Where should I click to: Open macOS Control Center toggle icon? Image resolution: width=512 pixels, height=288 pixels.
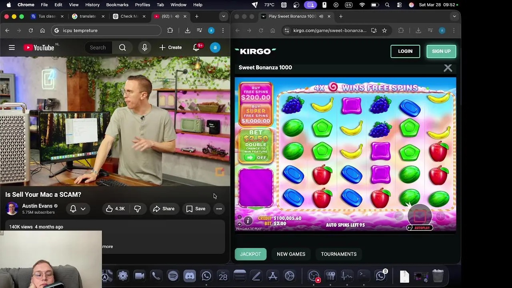tap(399, 5)
